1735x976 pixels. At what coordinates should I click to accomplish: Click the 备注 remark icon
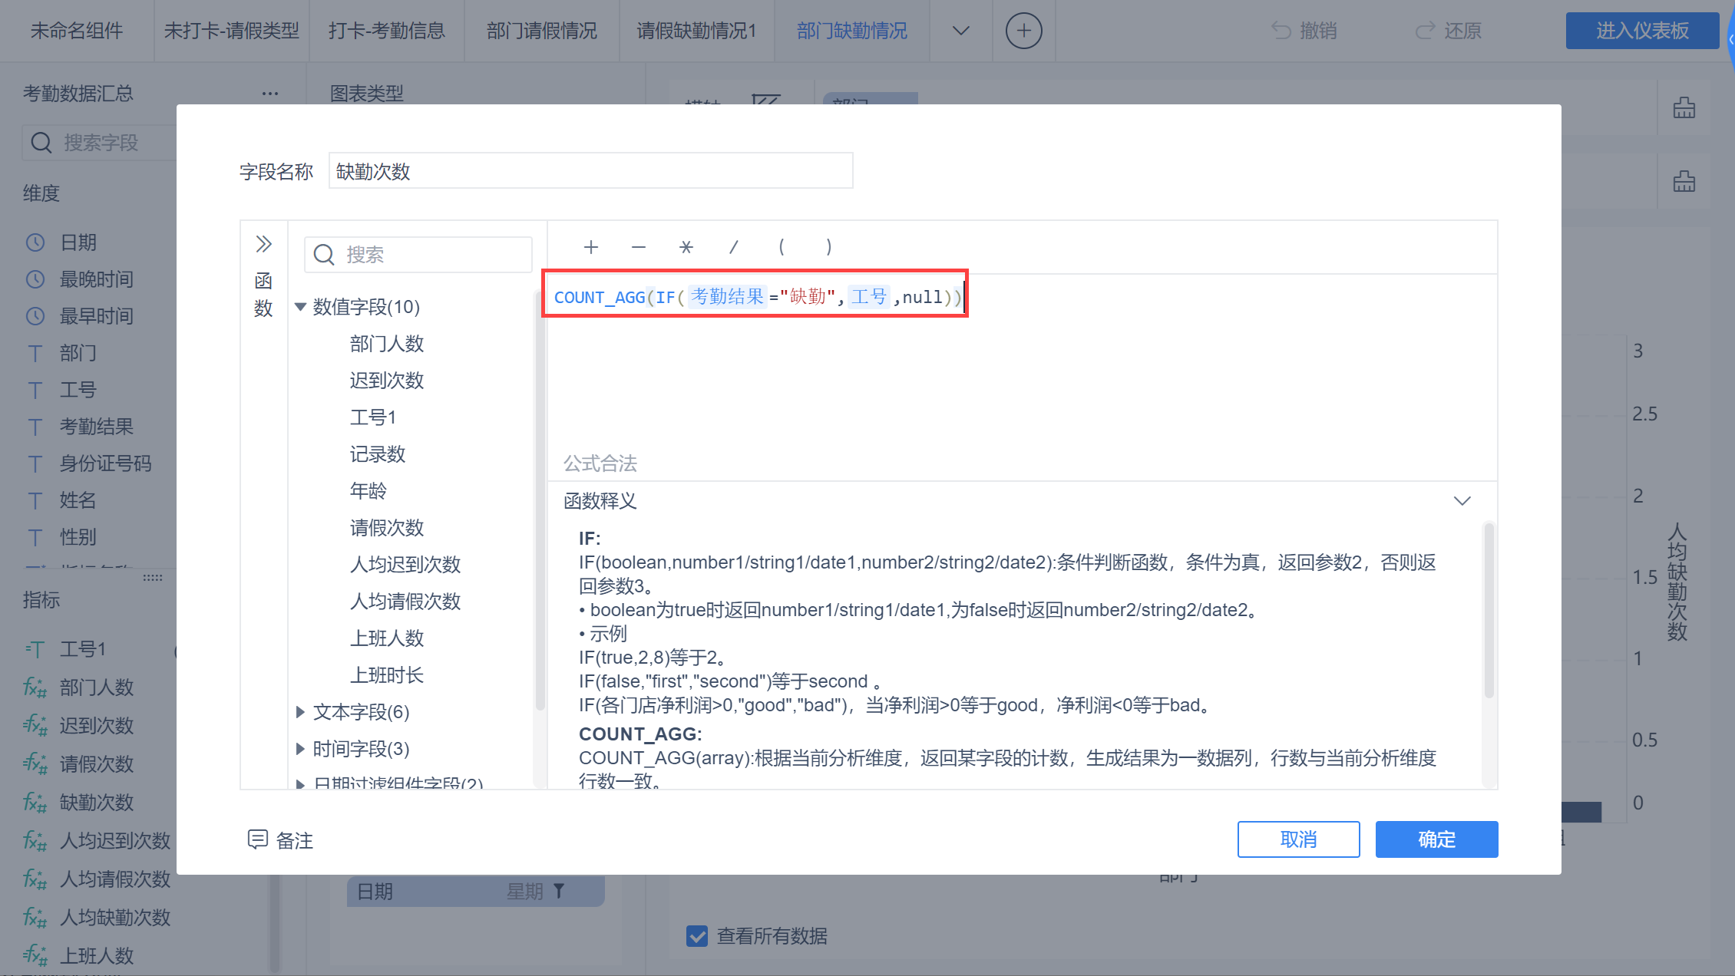257,839
